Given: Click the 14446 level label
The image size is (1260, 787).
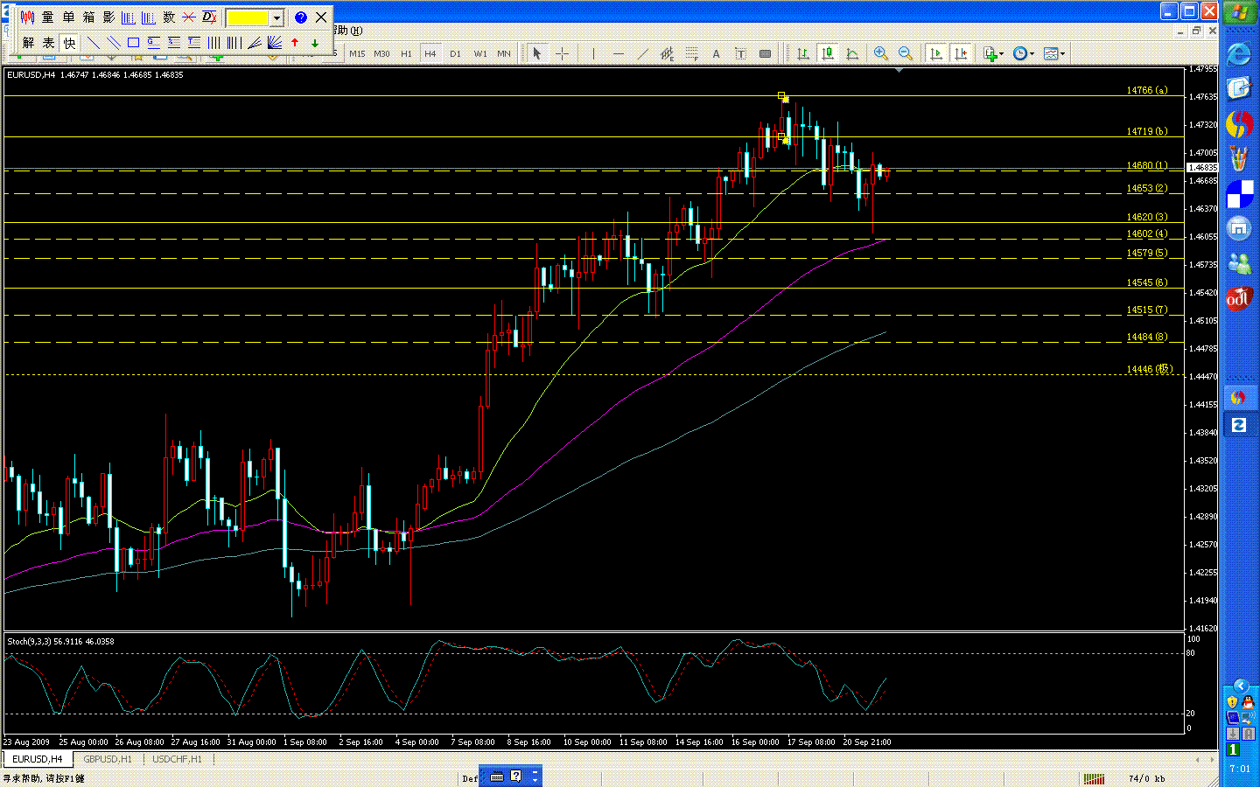Looking at the screenshot, I should (x=1149, y=369).
